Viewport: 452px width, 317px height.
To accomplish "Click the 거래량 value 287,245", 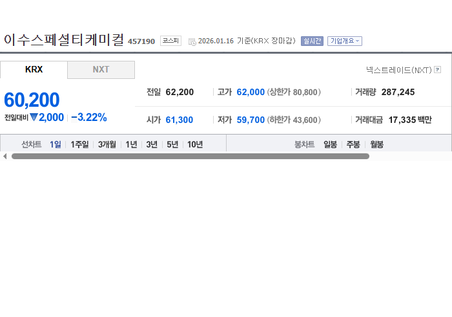I will tap(398, 92).
